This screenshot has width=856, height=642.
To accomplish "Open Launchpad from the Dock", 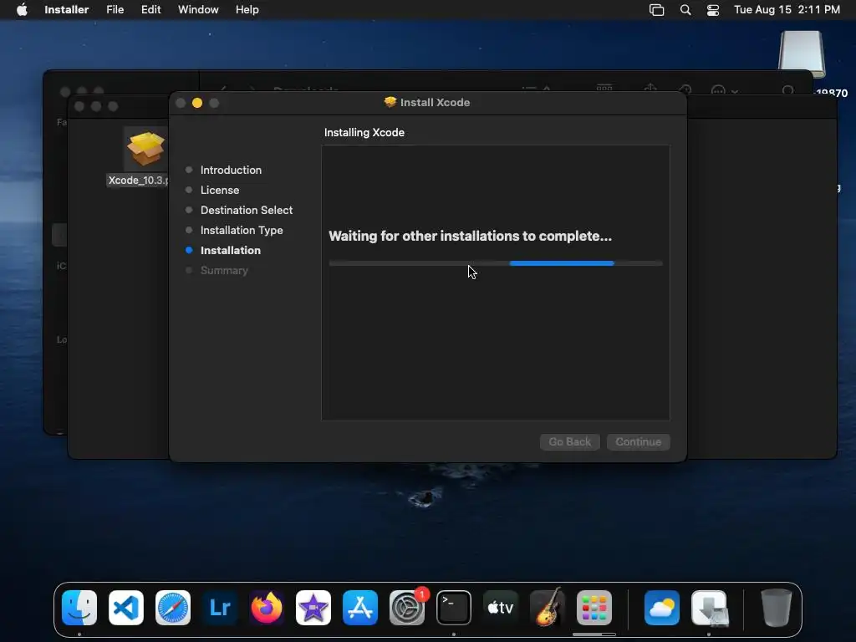I will coord(594,608).
